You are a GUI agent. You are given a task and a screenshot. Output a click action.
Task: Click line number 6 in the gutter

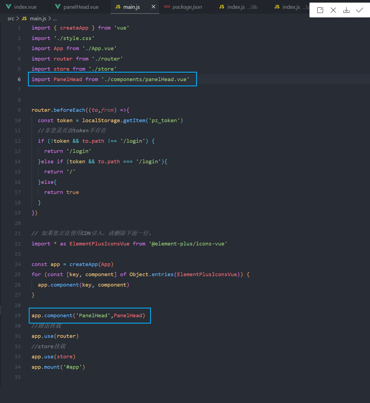(x=19, y=79)
